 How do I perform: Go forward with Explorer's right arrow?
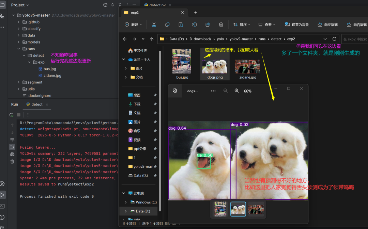click(x=135, y=39)
